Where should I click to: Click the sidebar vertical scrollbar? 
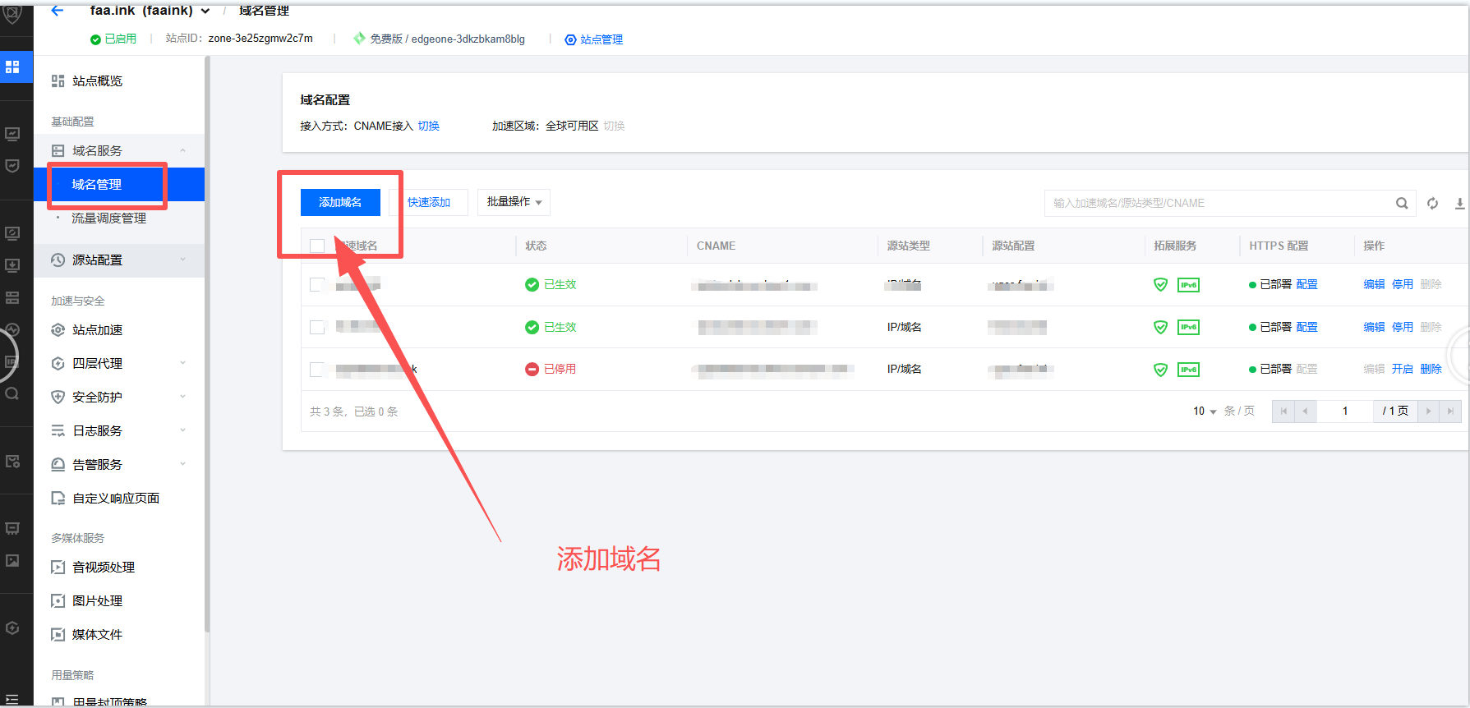point(207,345)
